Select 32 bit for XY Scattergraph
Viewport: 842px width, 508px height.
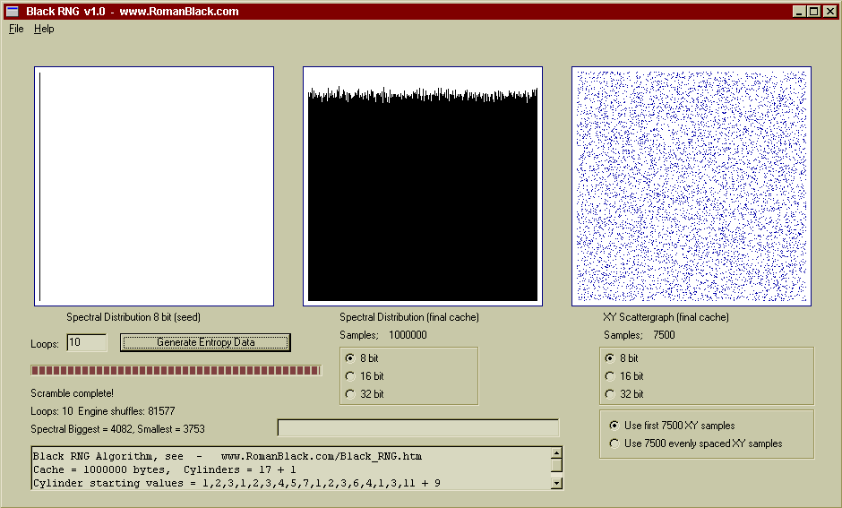point(611,394)
